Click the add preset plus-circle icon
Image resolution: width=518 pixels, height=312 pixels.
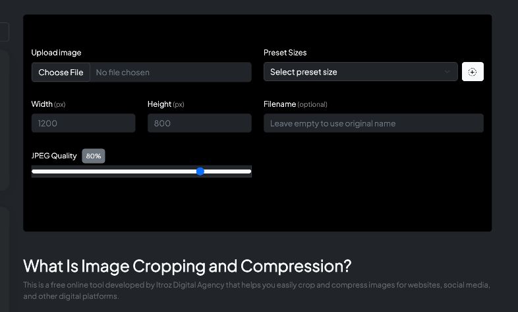click(473, 72)
